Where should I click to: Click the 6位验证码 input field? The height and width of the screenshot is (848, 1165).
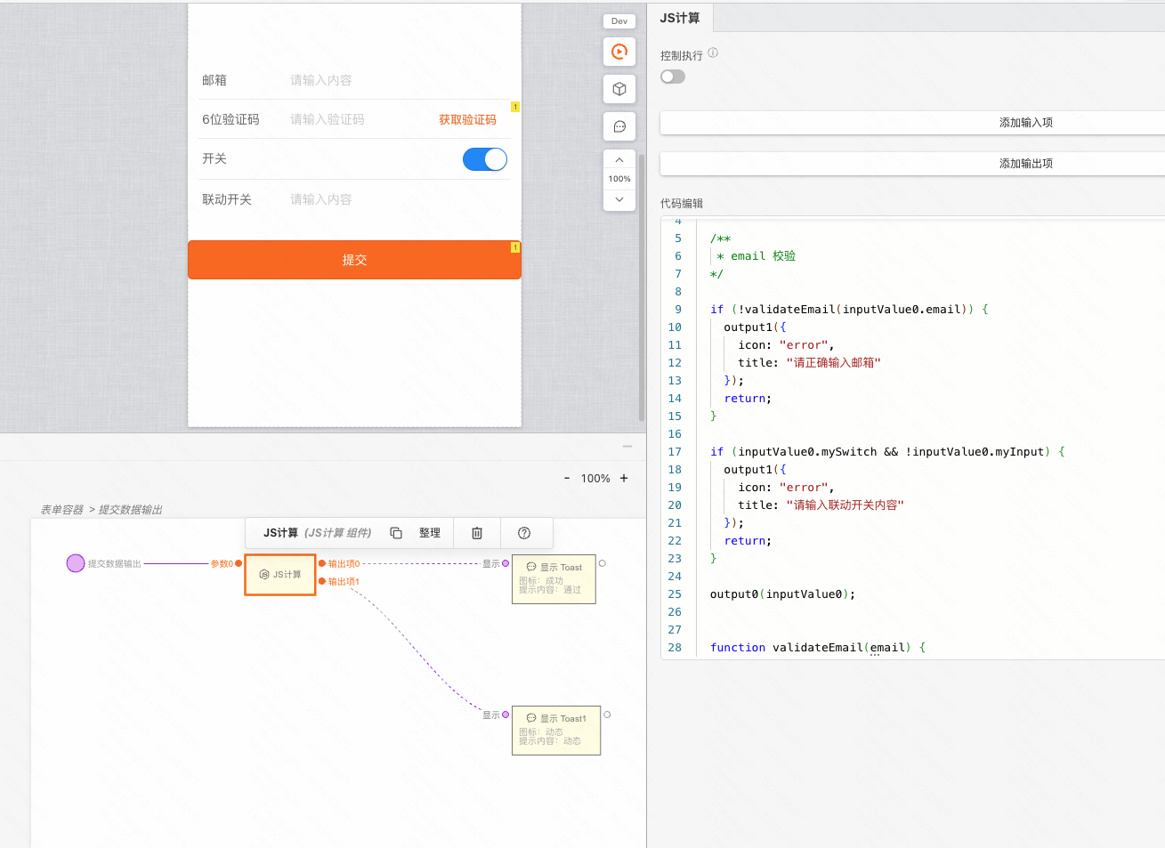click(x=356, y=119)
